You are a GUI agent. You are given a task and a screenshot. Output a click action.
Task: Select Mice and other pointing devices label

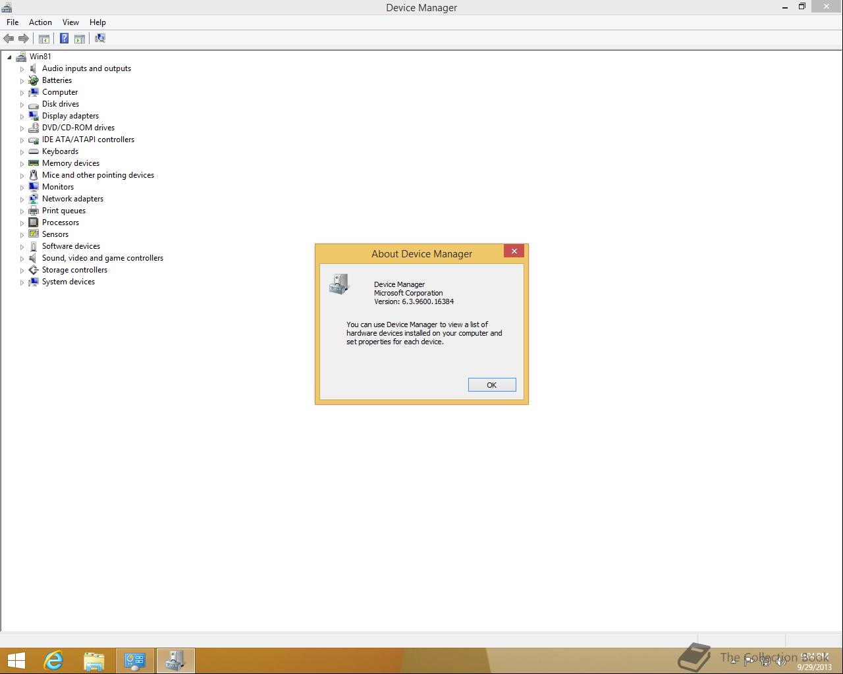tap(98, 175)
